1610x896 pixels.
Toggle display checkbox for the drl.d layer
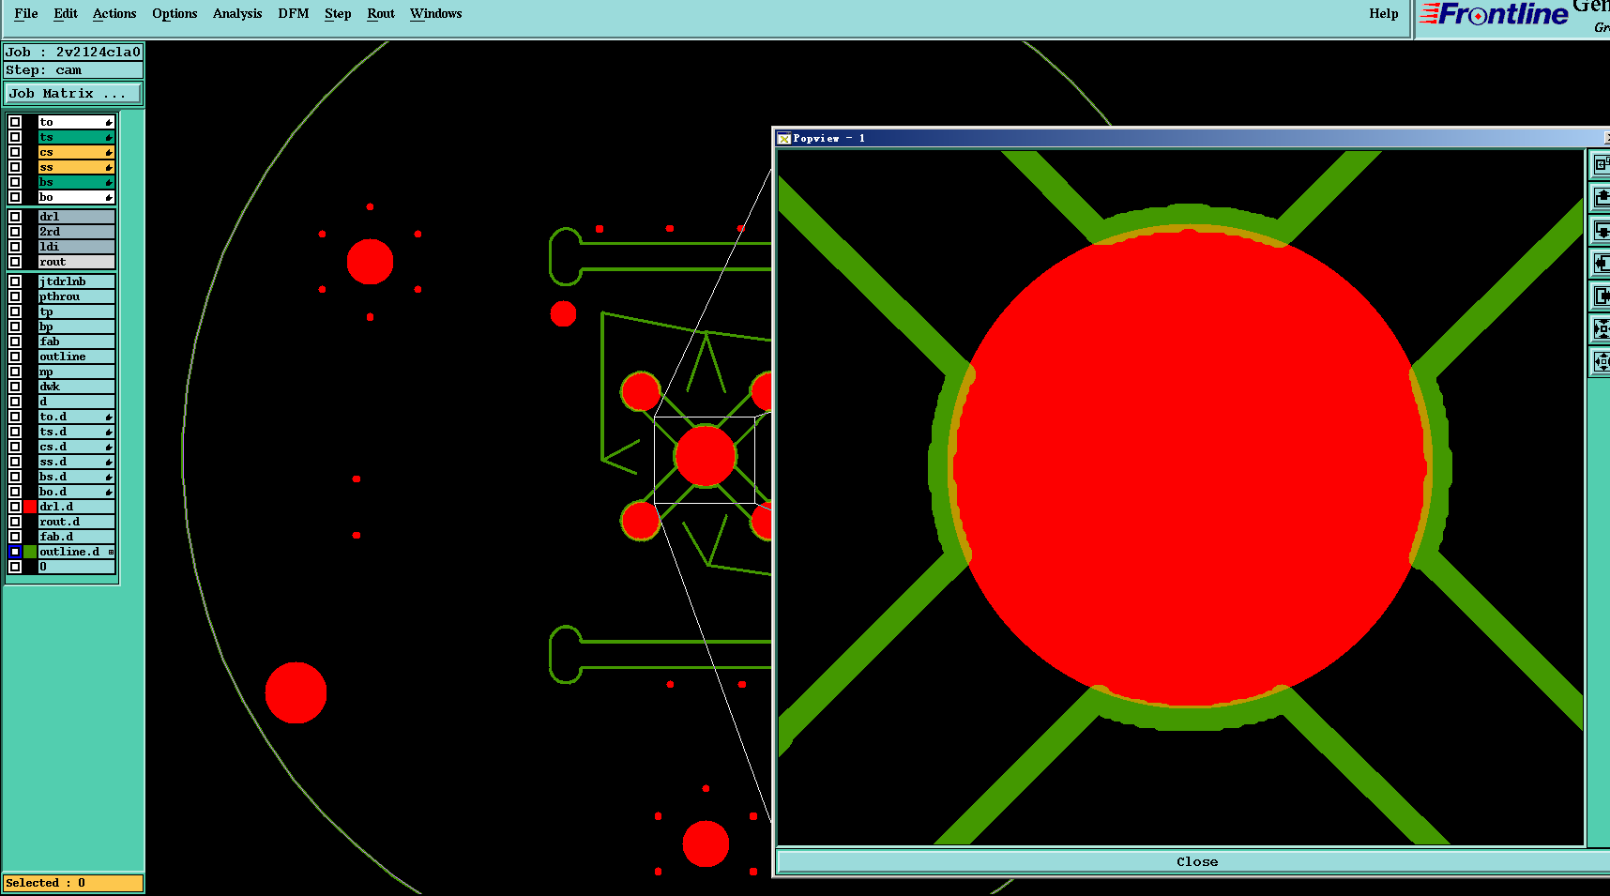(x=15, y=507)
